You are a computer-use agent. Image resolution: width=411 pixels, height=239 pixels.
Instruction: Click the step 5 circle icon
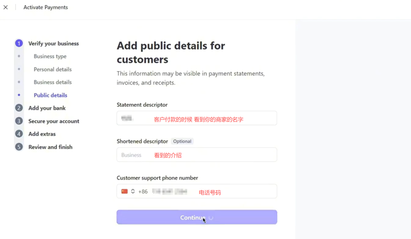coord(19,147)
